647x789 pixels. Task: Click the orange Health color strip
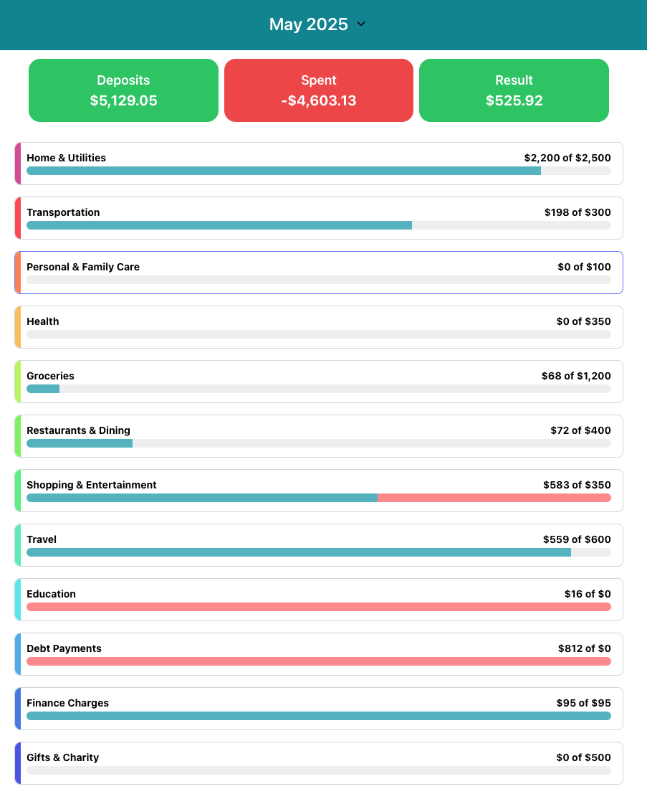pyautogui.click(x=18, y=327)
